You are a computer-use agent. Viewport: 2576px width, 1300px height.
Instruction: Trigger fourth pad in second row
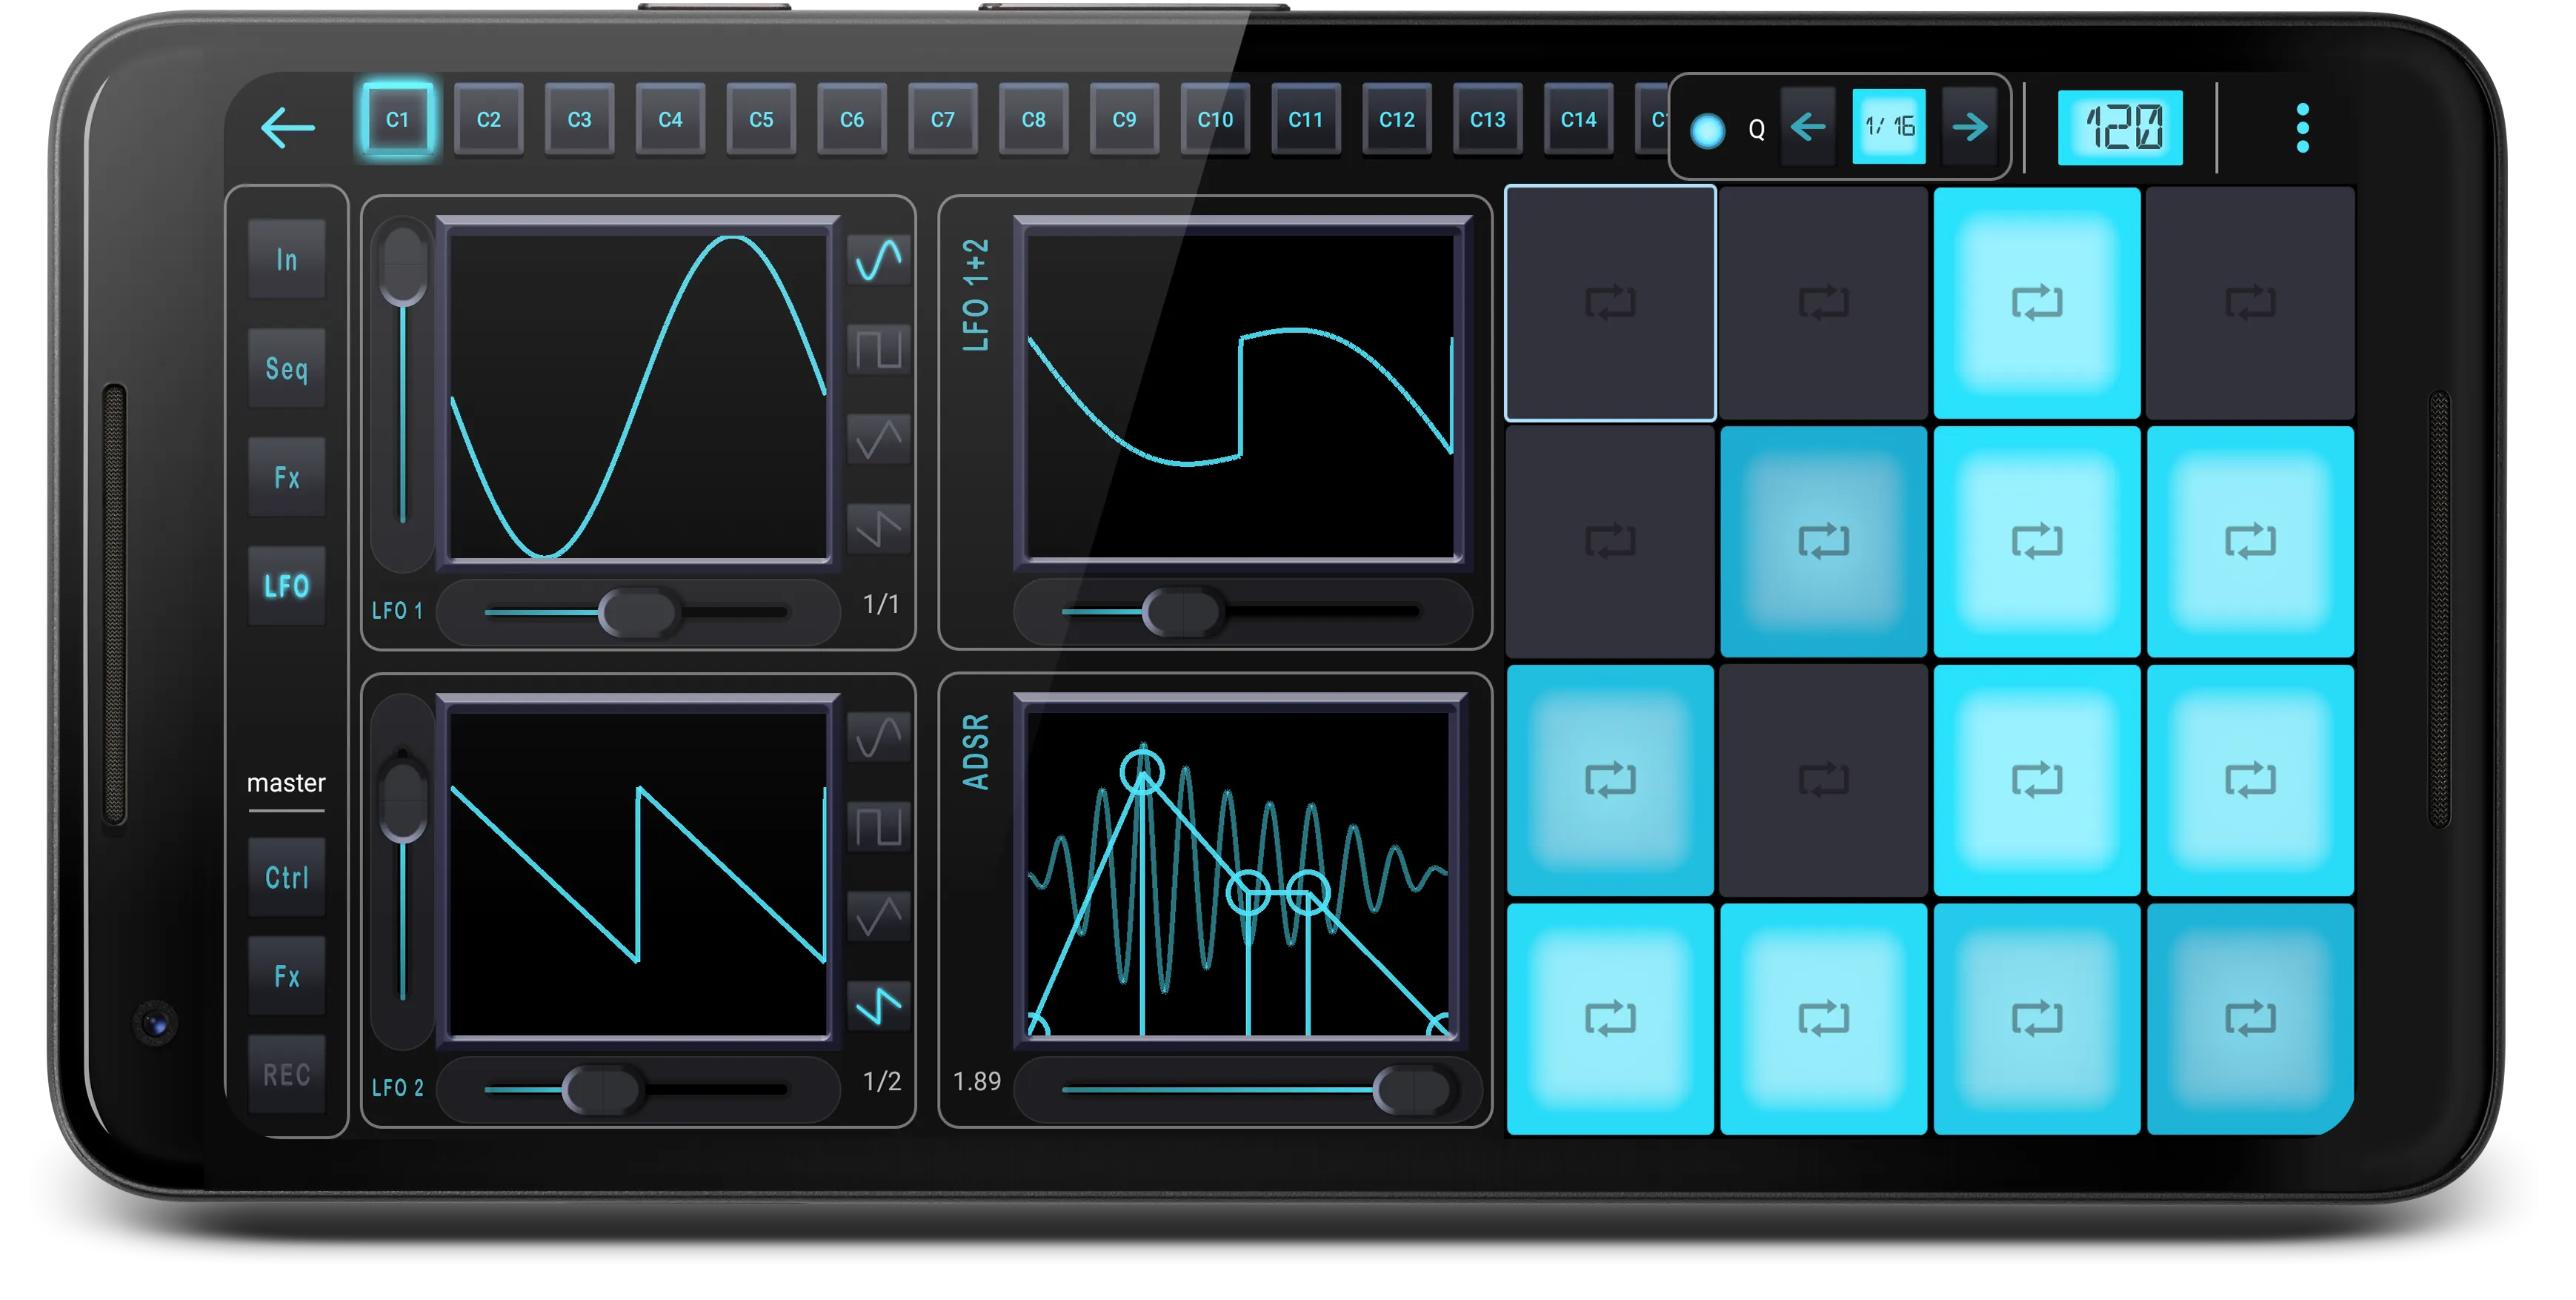tap(2250, 541)
